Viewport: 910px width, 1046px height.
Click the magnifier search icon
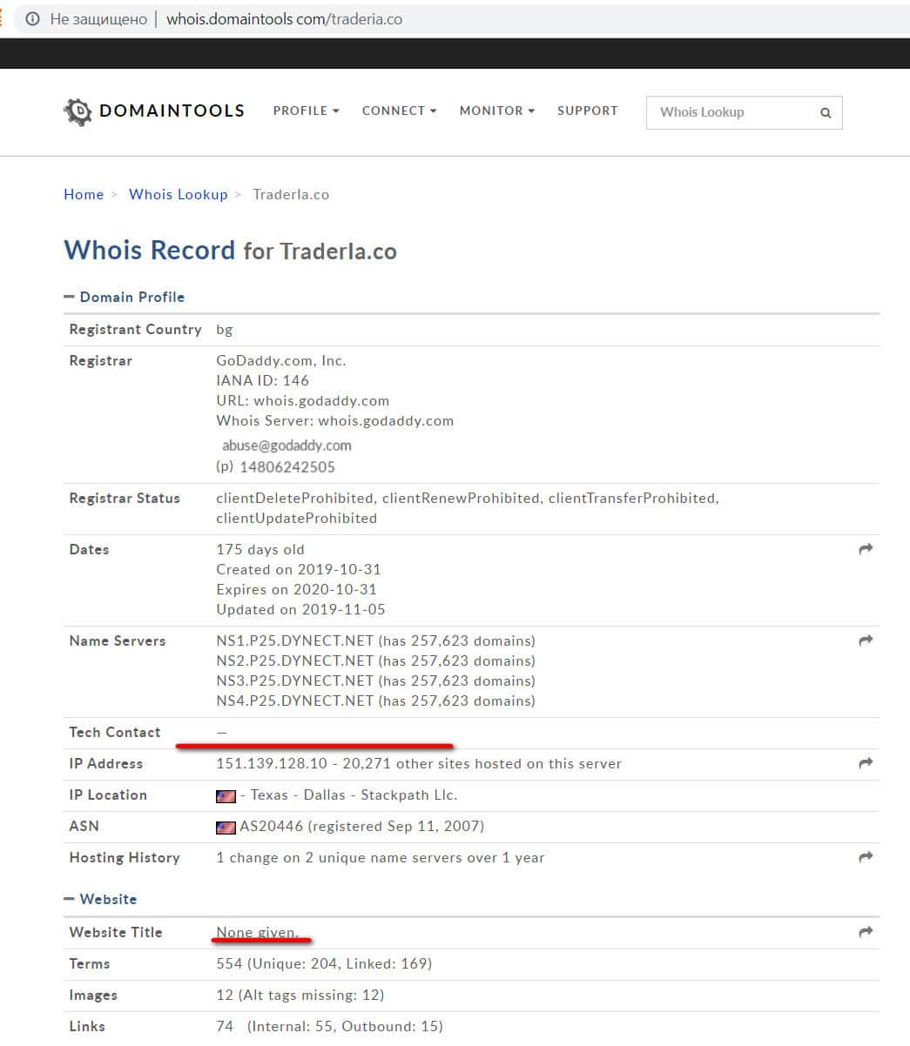pos(826,113)
